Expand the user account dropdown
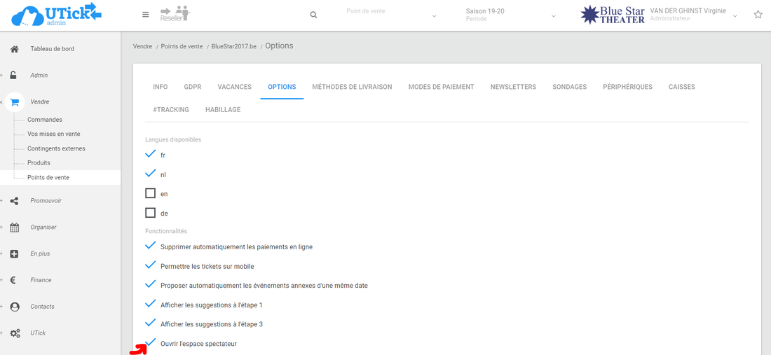The image size is (771, 355). pyautogui.click(x=735, y=15)
